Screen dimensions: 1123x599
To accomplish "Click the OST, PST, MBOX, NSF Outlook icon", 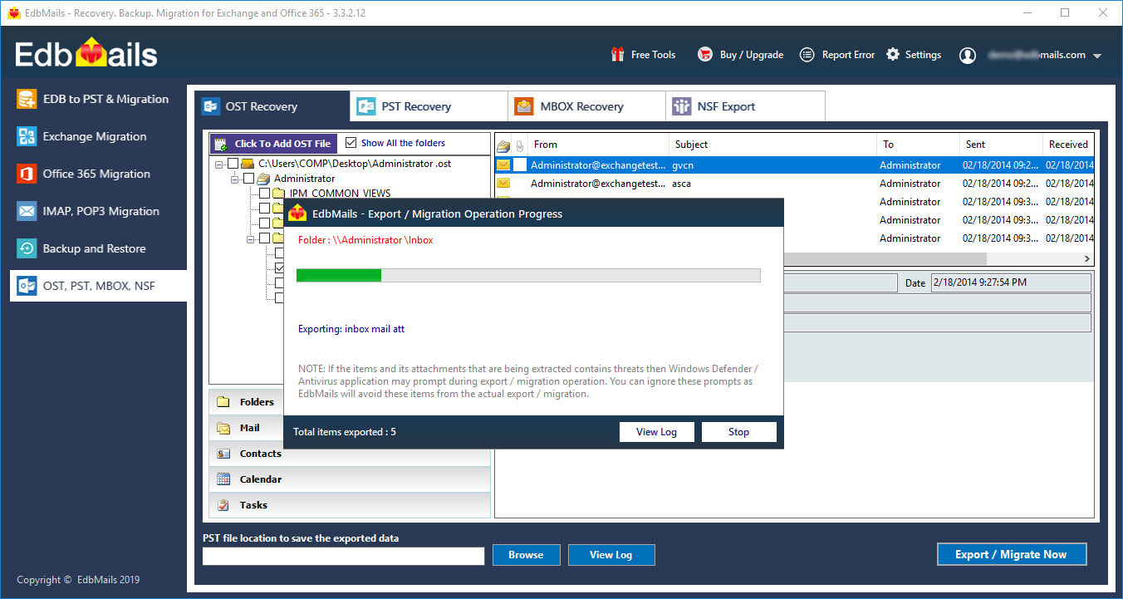I will 27,286.
